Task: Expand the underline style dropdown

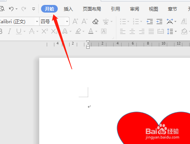Action: point(24,31)
